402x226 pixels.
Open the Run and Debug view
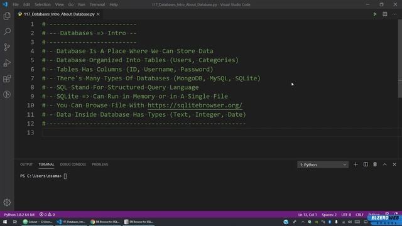(7, 63)
